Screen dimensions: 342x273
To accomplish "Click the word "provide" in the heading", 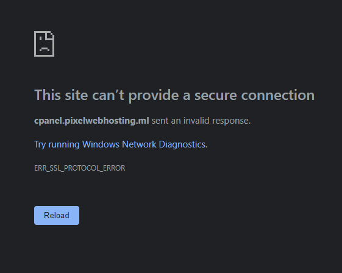I will pyautogui.click(x=154, y=96).
